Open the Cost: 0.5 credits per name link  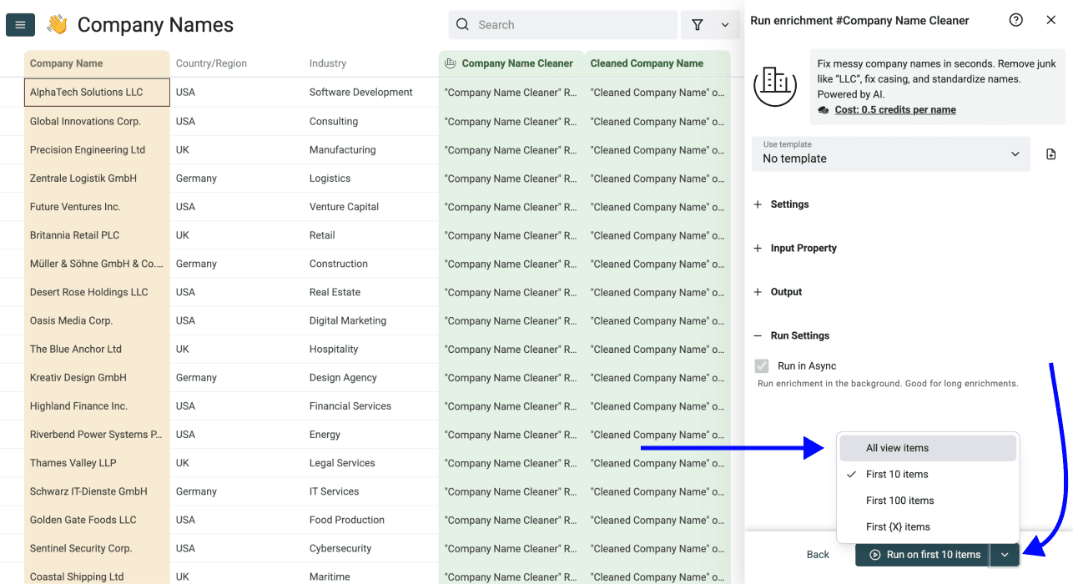pos(896,109)
